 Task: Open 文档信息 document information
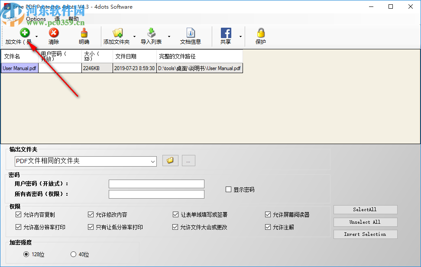tap(191, 32)
